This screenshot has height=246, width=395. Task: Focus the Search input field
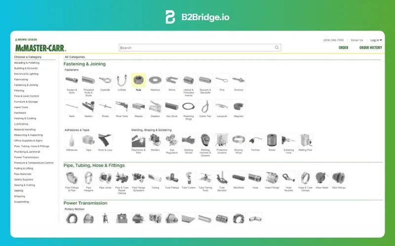200,48
